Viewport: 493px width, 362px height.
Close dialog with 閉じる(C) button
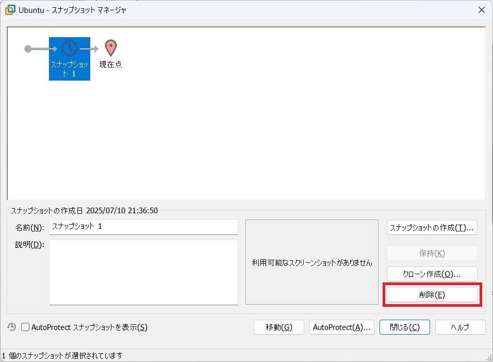(405, 327)
